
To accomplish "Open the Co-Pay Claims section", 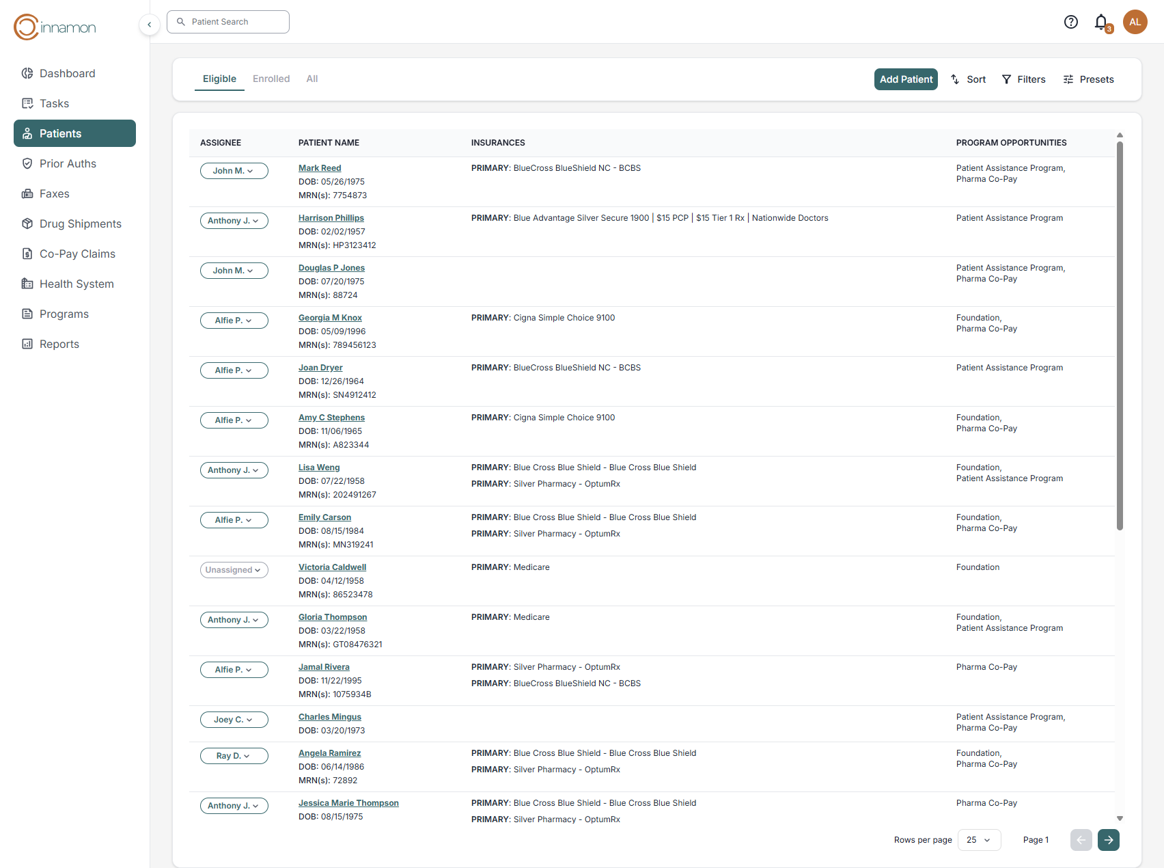I will pyautogui.click(x=77, y=254).
